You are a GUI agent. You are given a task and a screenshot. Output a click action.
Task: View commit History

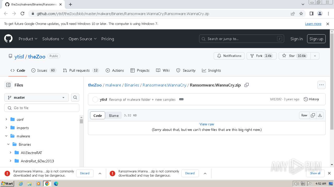(311, 99)
